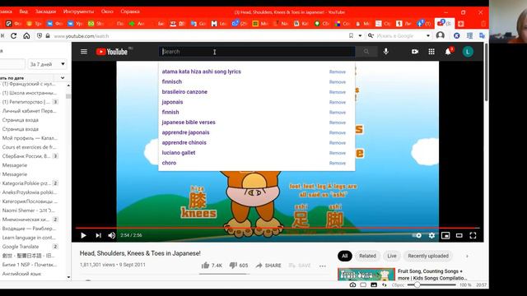Remove the 'japonais' suggestion
527x296 pixels.
click(338, 102)
